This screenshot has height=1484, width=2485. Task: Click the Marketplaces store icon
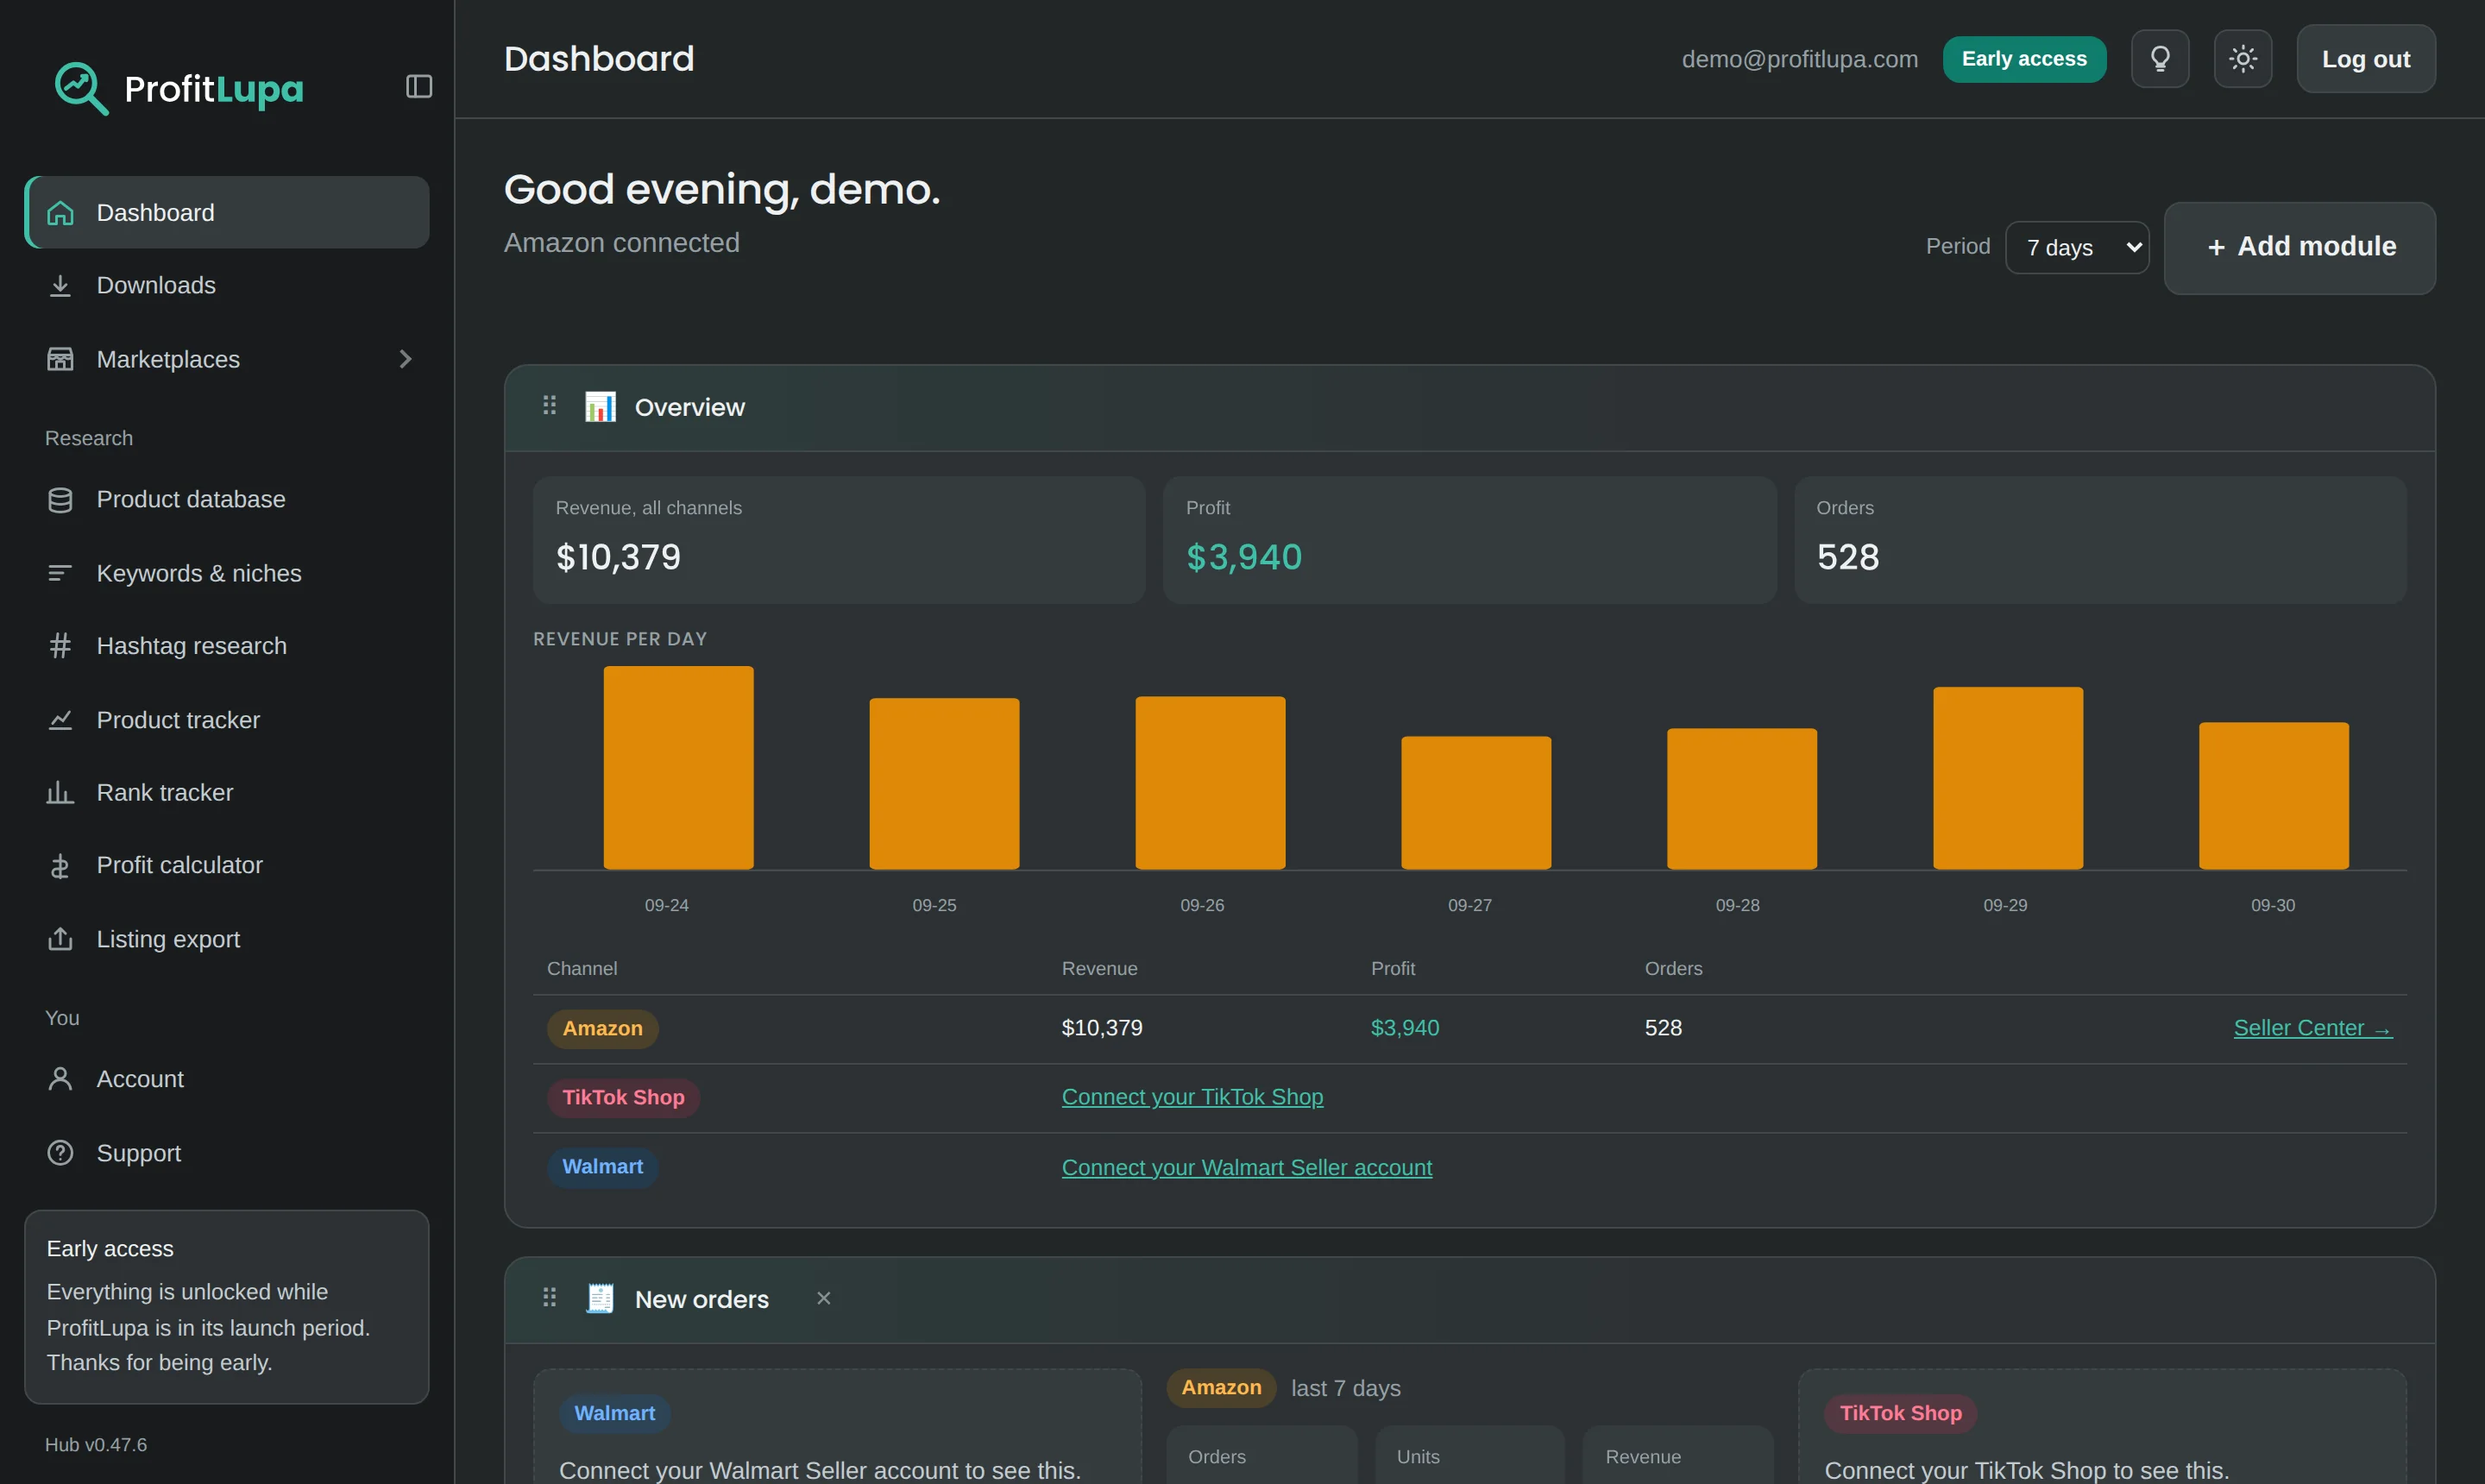point(60,359)
